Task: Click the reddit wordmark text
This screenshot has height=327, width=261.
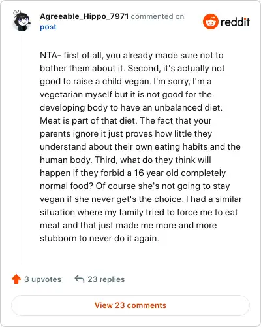Action: pyautogui.click(x=235, y=22)
